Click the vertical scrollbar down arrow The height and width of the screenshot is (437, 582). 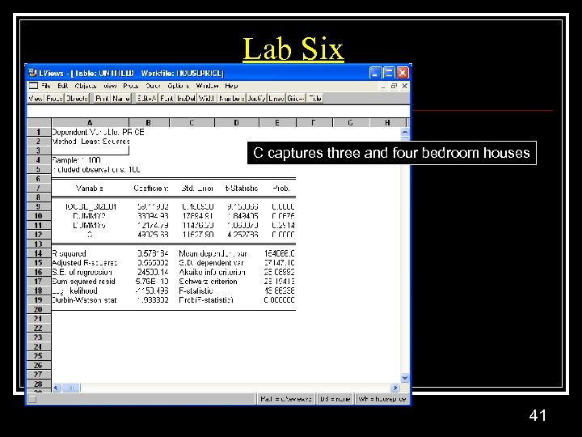tap(405, 377)
